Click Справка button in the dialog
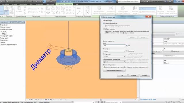184x103 pixels. 145,75
